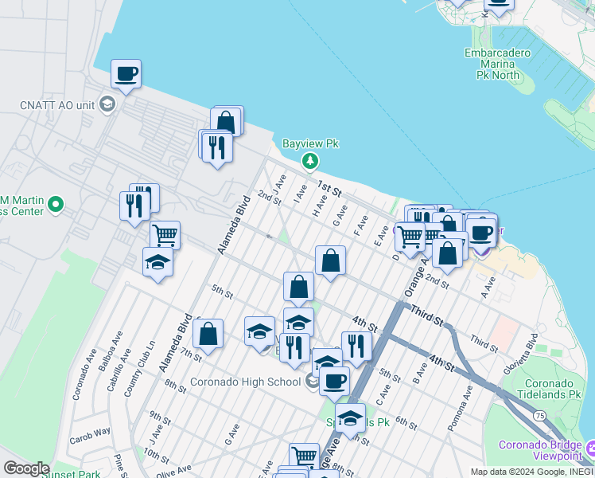Select the restaurant marker beside the 4th St label

pyautogui.click(x=356, y=348)
